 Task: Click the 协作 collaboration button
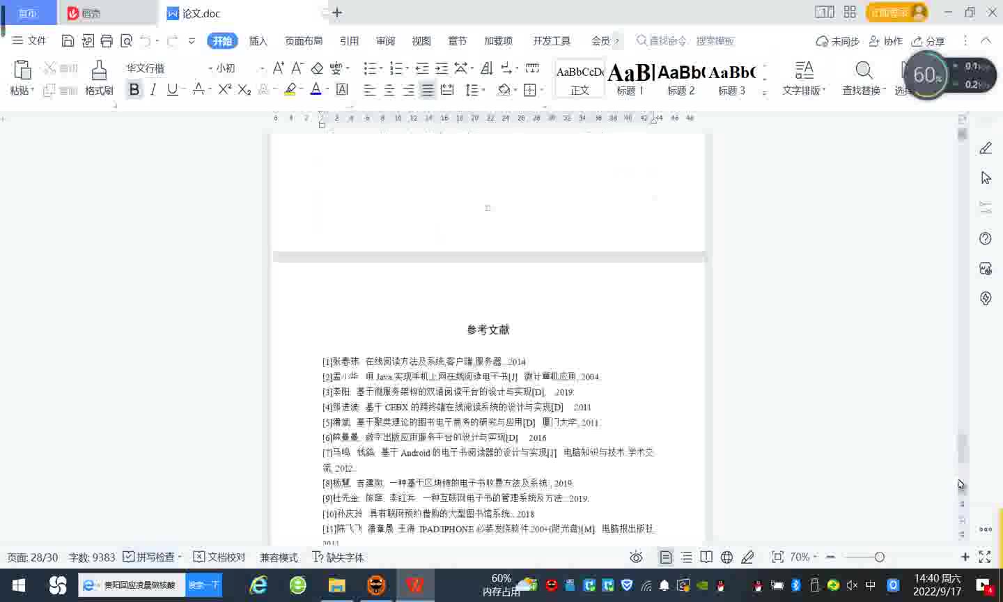tap(885, 41)
